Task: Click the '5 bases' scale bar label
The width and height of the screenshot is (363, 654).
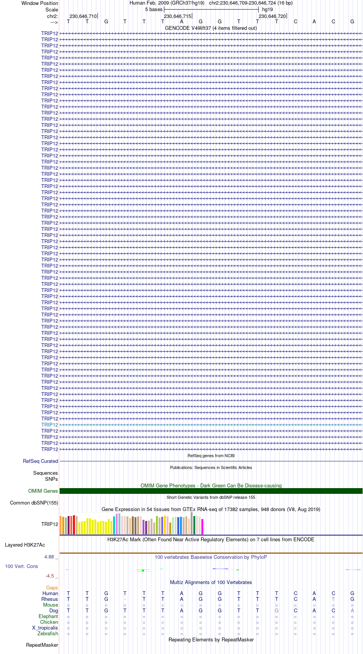Action: pos(154,10)
